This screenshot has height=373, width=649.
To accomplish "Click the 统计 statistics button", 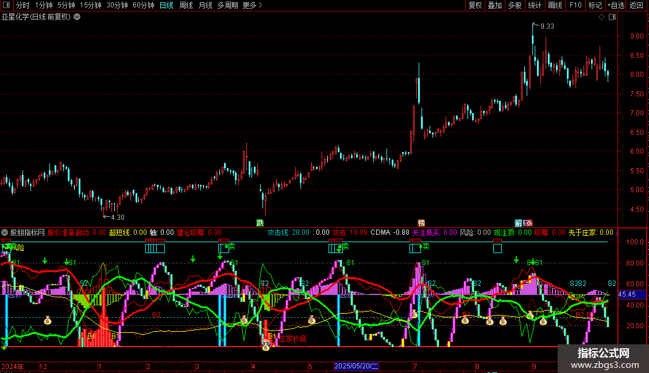I will click(x=535, y=5).
